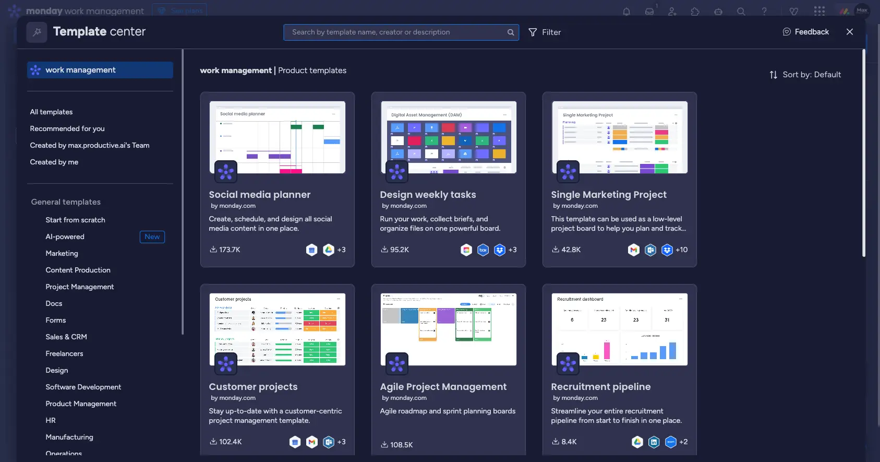
Task: Open the Content Production category
Action: 78,270
